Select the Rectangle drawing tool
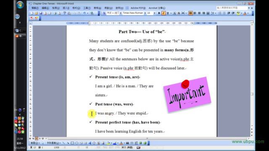The width and height of the screenshot is (269, 151). coord(72,143)
